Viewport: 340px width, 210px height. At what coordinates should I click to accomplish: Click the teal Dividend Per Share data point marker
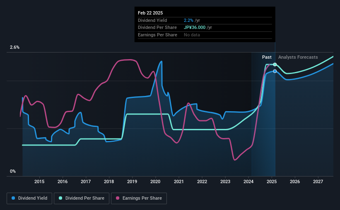coord(275,64)
